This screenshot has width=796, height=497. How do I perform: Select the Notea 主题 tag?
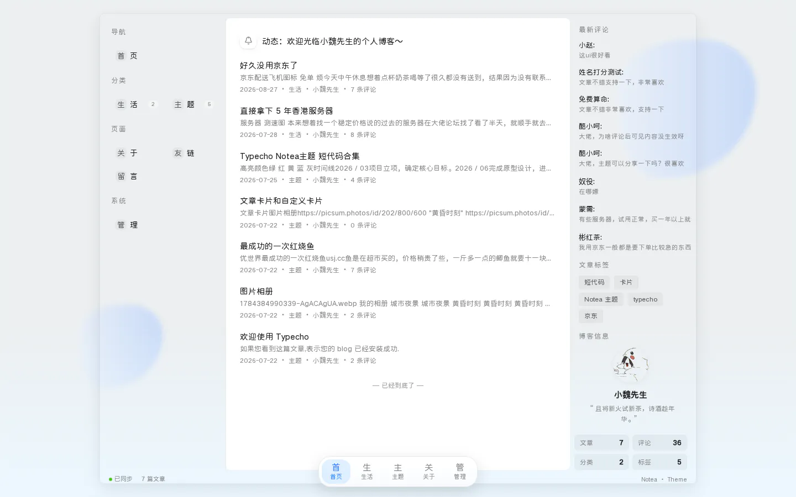(601, 299)
